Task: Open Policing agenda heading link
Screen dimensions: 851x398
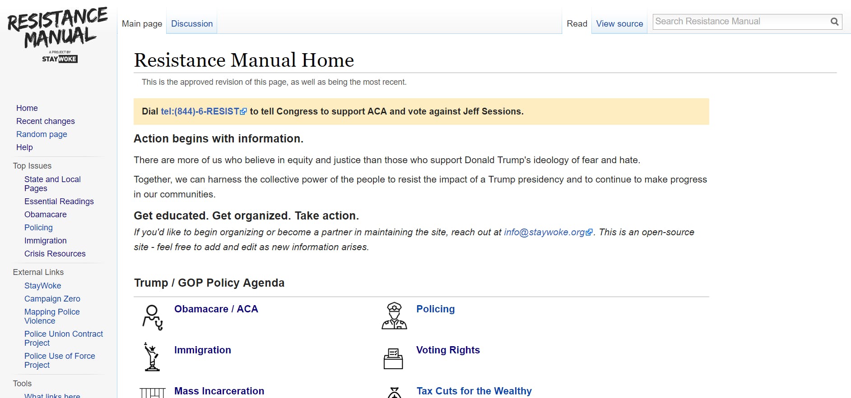Action: 436,309
